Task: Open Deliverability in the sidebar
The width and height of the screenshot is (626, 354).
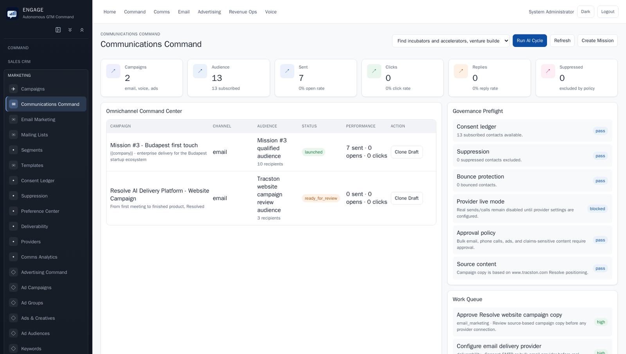Action: tap(46, 226)
